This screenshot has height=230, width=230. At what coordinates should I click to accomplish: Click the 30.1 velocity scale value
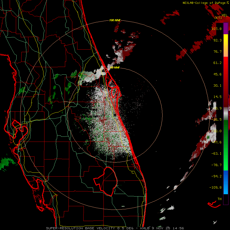pyautogui.click(x=217, y=86)
